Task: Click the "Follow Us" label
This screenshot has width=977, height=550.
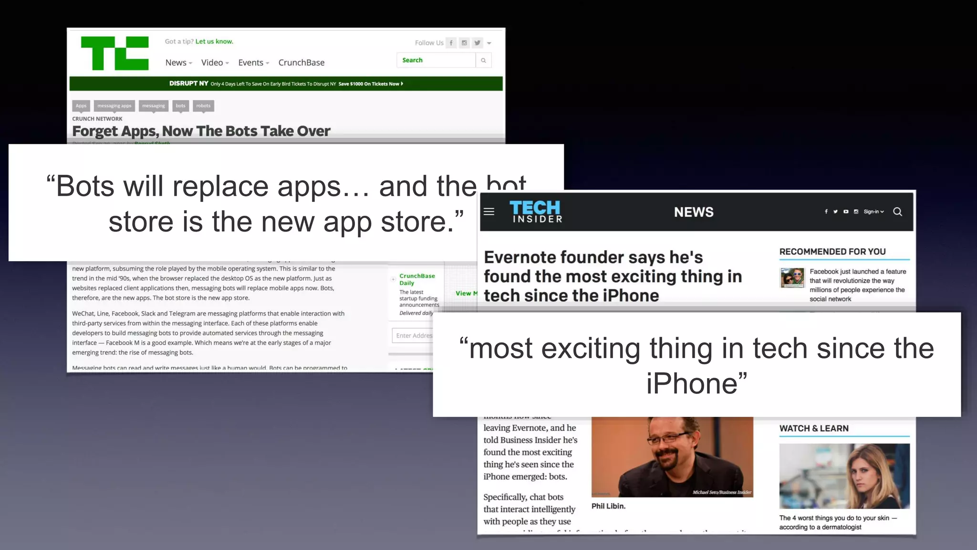Action: (429, 43)
